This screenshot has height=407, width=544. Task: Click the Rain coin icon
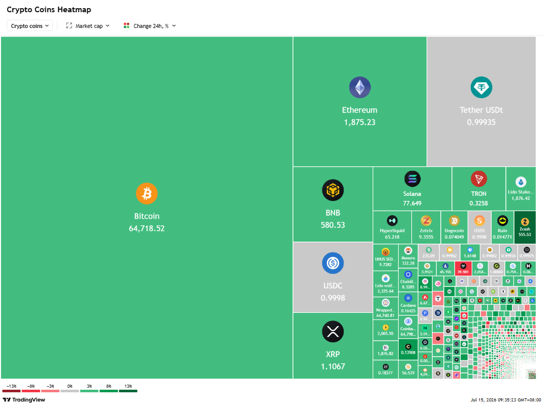(502, 220)
